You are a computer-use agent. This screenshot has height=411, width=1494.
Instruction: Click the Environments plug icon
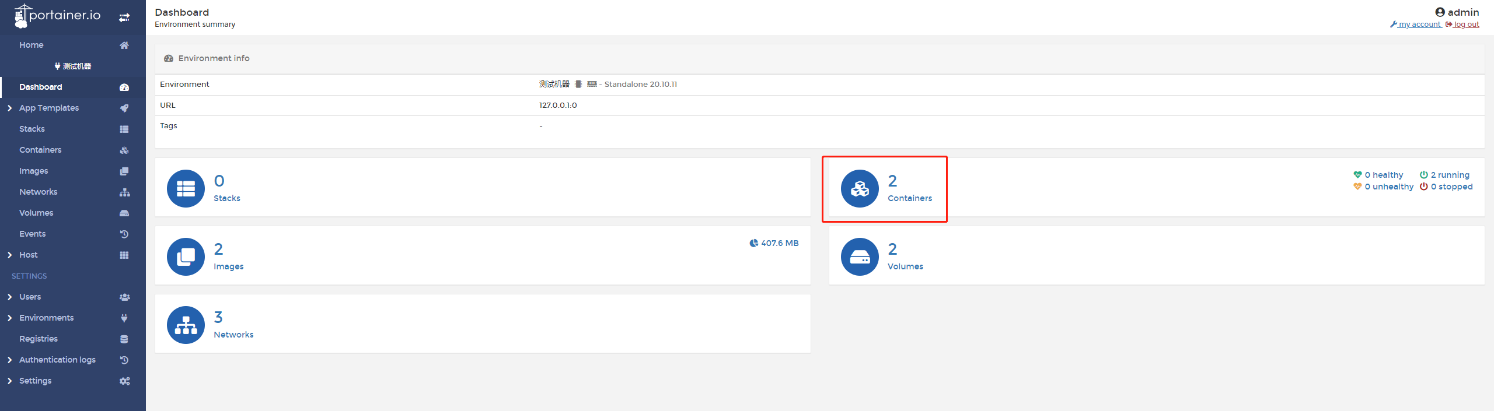124,318
